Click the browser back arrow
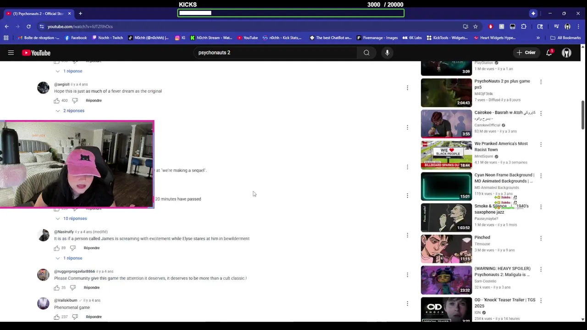 pos(6,27)
